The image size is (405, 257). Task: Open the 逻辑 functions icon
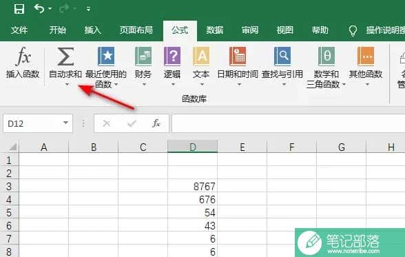(x=172, y=56)
